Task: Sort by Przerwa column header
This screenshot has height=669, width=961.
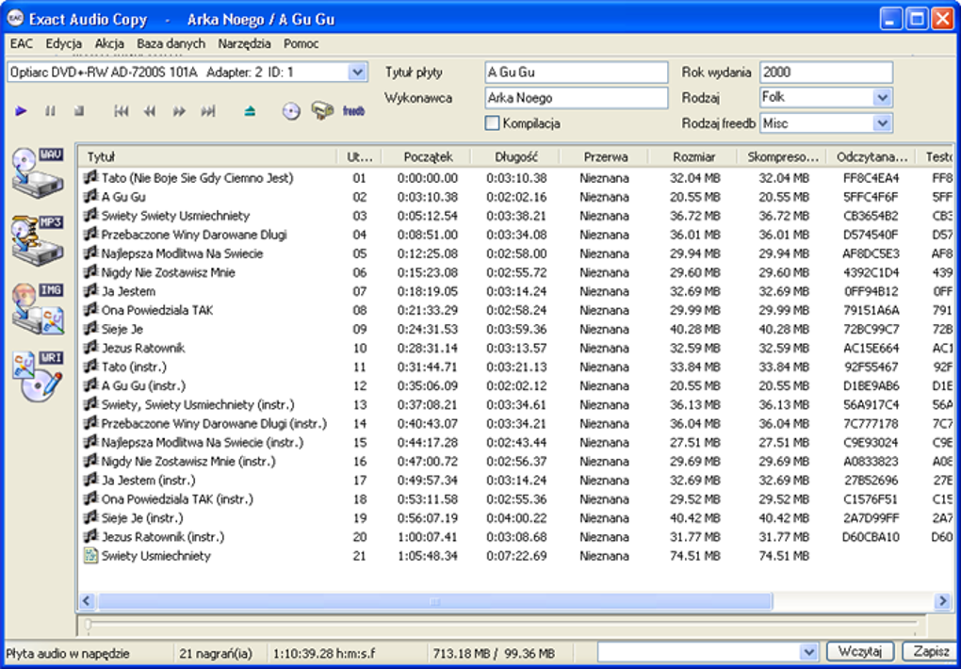Action: pos(604,157)
